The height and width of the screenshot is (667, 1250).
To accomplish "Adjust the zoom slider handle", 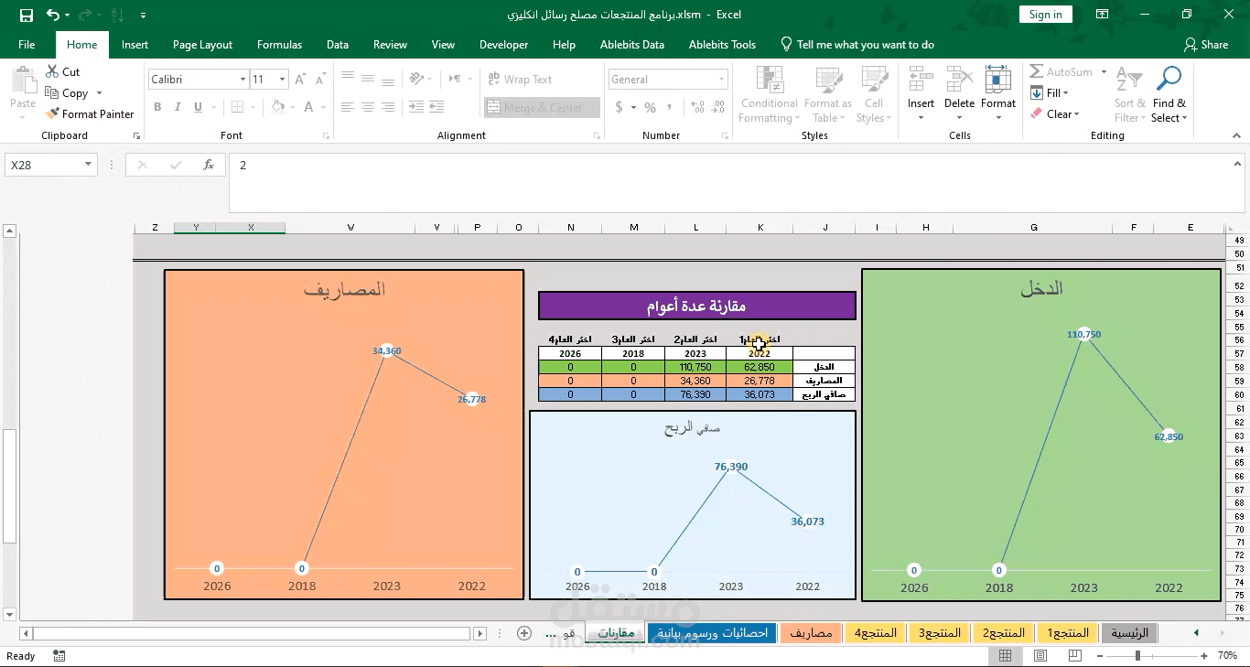I will pos(1137,655).
